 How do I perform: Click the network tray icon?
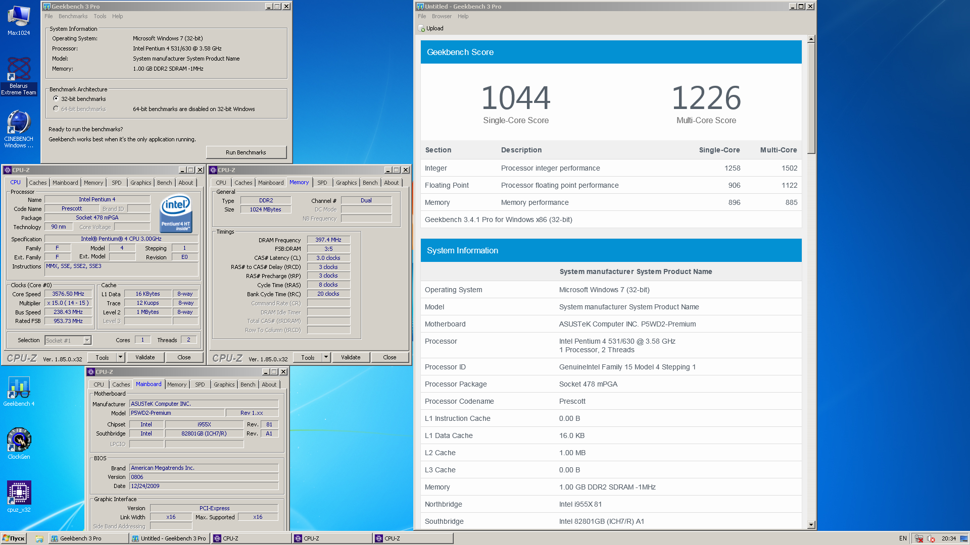click(x=919, y=538)
